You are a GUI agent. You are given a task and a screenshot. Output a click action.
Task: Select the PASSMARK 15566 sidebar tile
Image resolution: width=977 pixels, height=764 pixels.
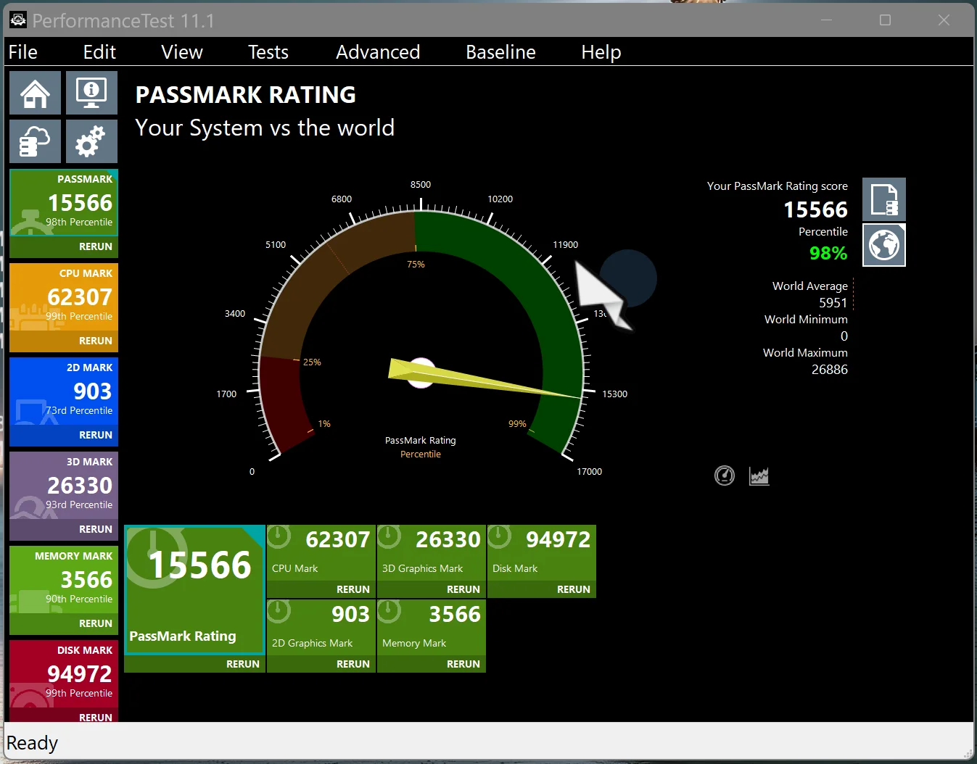click(64, 202)
